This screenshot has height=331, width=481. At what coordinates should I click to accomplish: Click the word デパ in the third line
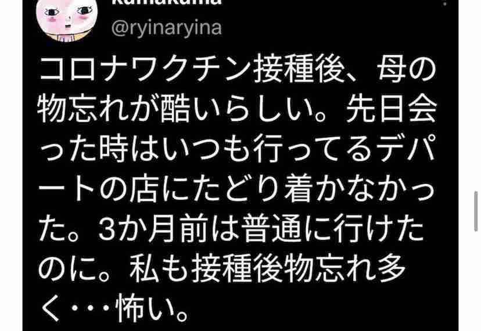click(x=406, y=150)
